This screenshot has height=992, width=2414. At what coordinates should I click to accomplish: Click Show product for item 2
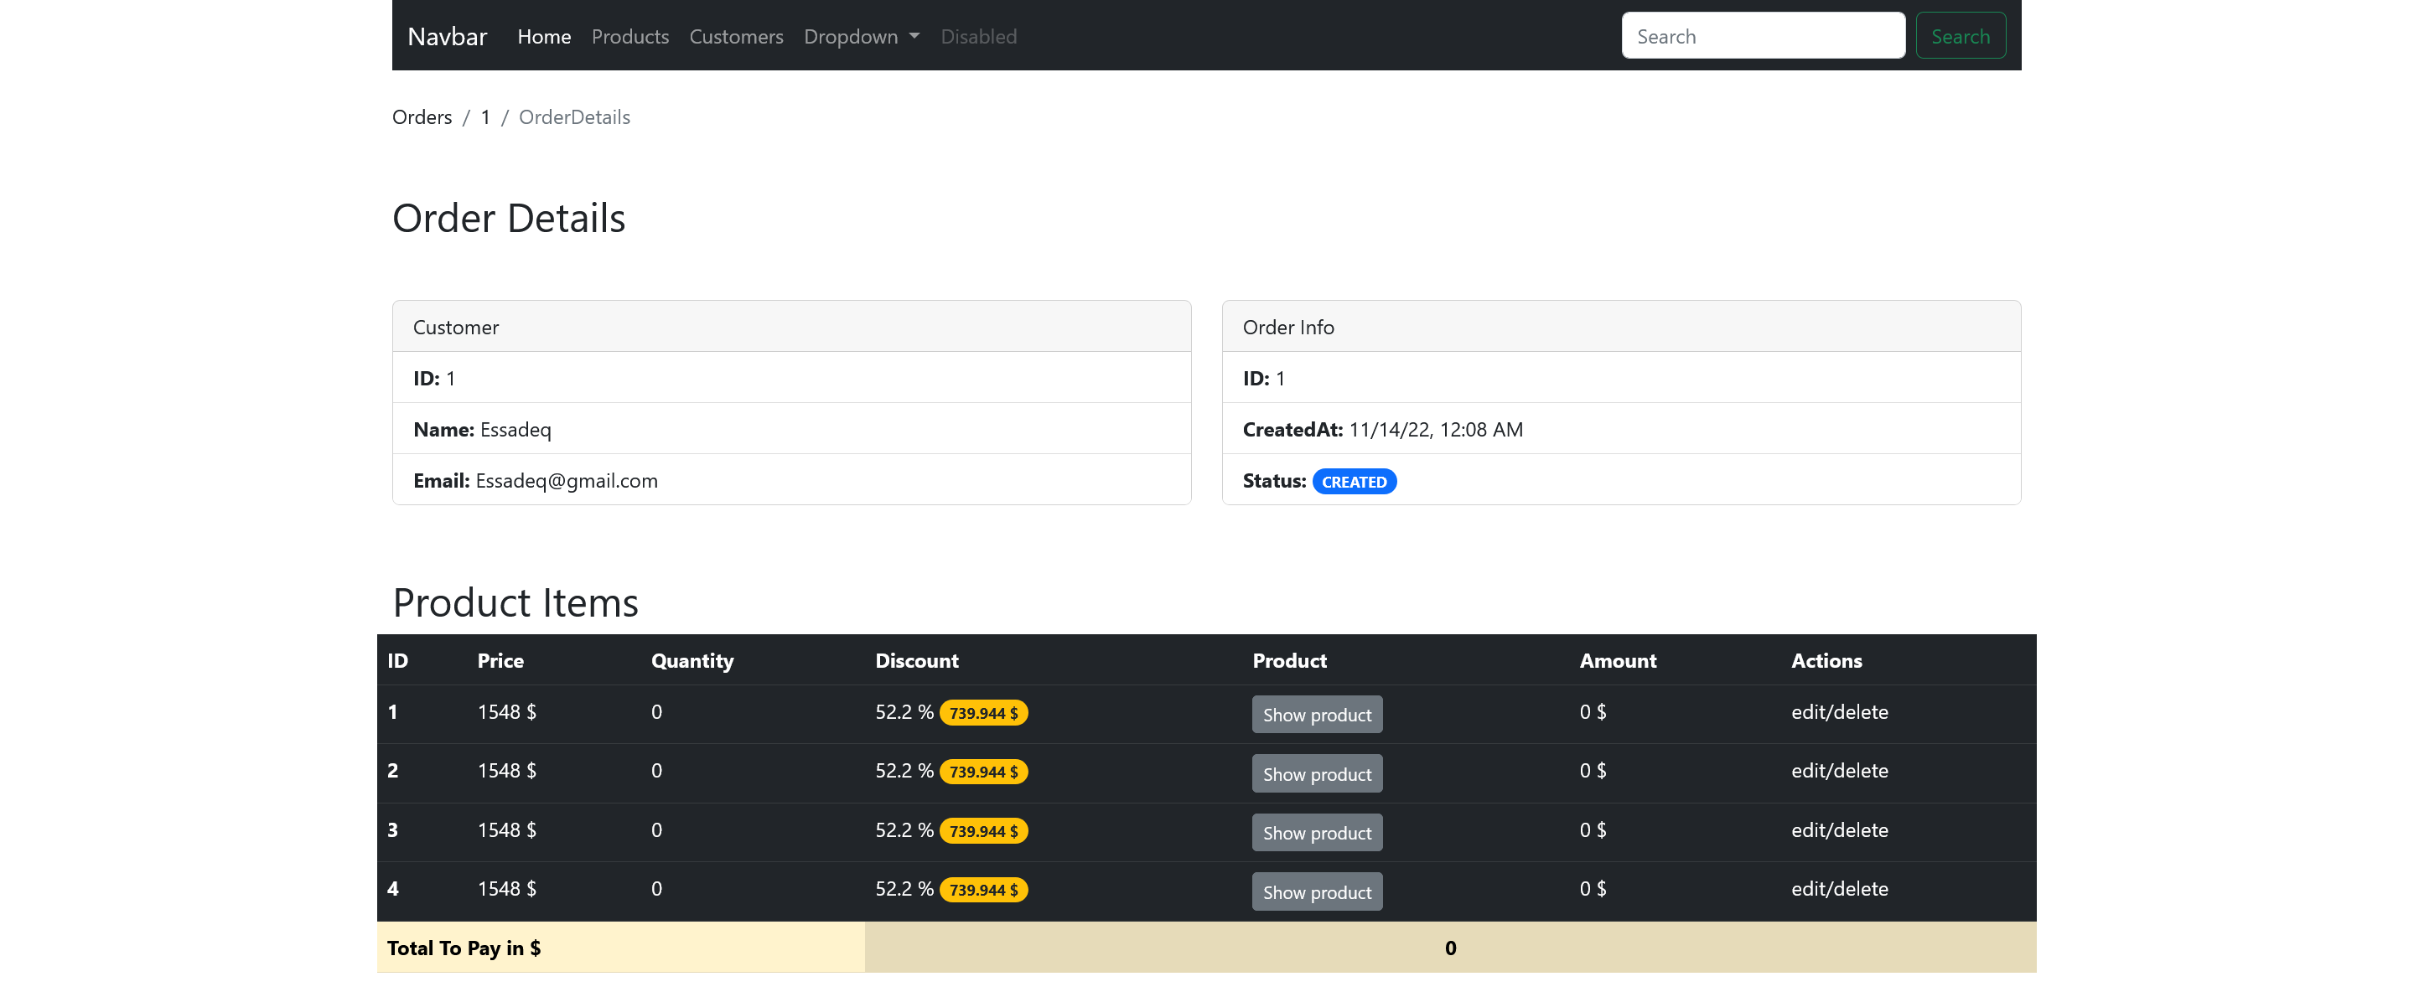pyautogui.click(x=1316, y=773)
